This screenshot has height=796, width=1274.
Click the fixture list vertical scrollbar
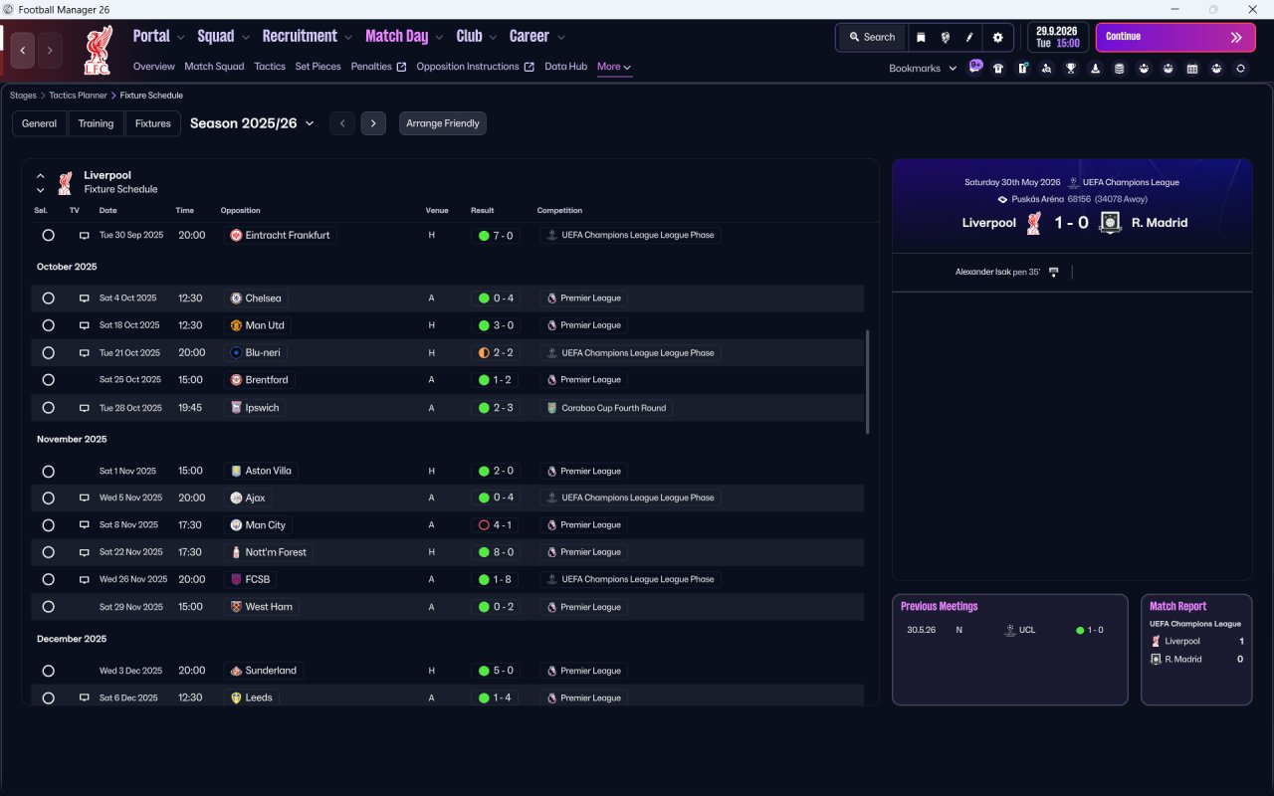(x=868, y=382)
